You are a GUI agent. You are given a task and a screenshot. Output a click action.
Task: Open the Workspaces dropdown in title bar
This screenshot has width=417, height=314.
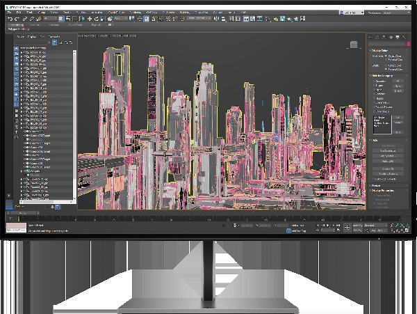point(393,12)
